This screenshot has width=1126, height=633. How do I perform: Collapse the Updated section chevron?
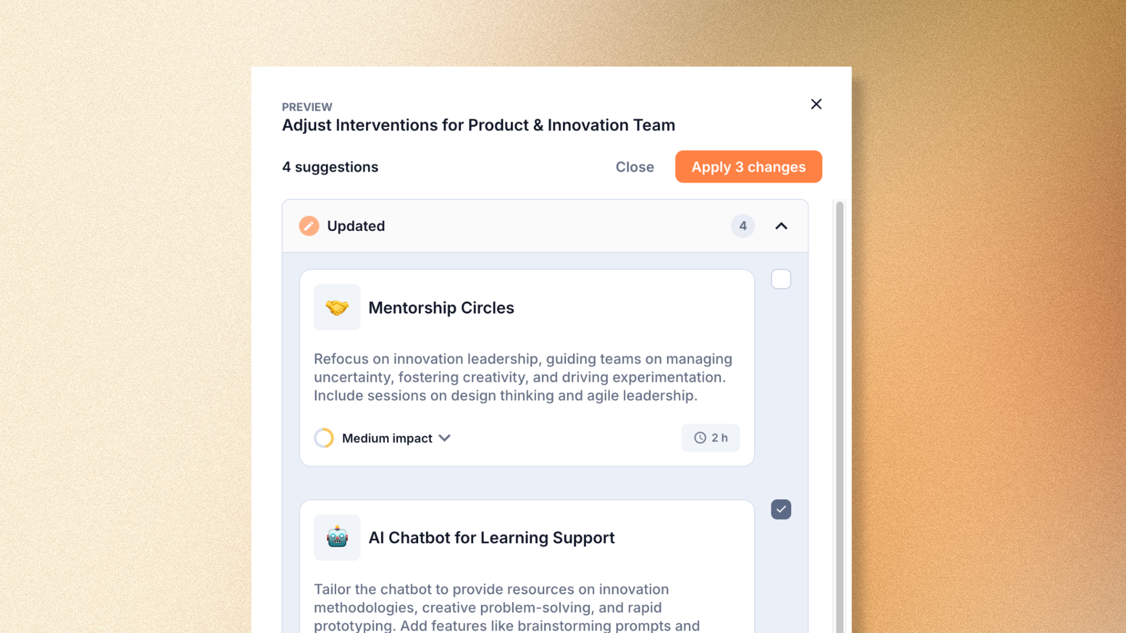pos(781,226)
